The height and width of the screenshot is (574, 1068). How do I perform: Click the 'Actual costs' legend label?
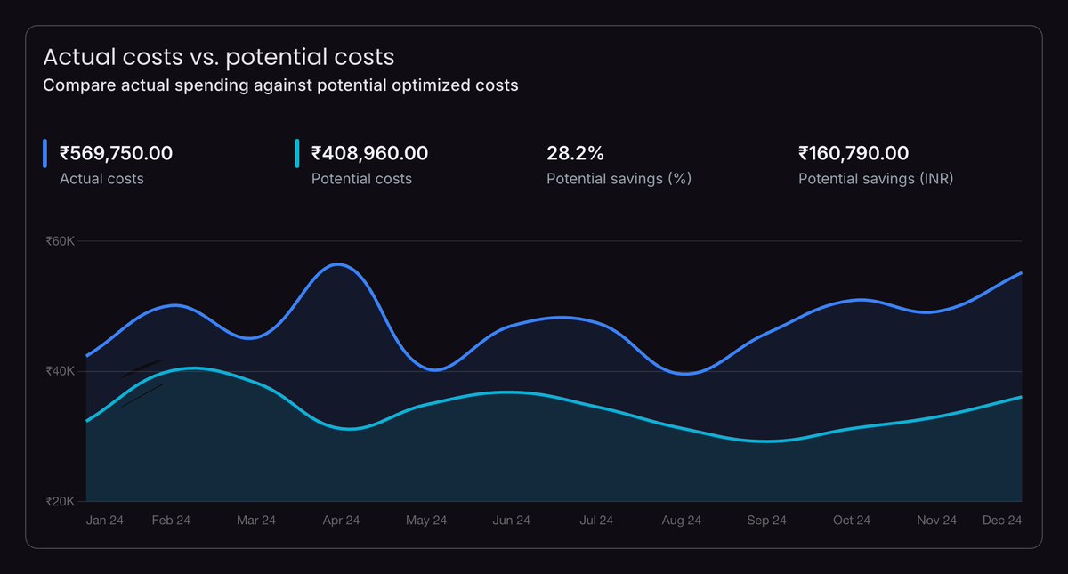pyautogui.click(x=101, y=179)
